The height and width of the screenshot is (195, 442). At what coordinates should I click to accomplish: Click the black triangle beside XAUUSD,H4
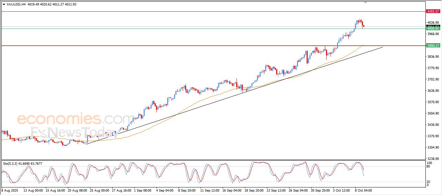pyautogui.click(x=4, y=4)
